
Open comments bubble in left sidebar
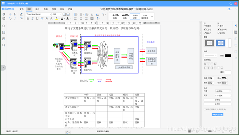pyautogui.click(x=4, y=45)
